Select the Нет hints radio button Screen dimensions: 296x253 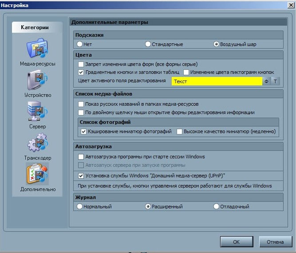coord(80,44)
